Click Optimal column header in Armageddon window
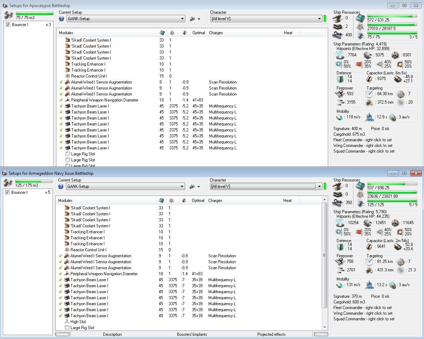Screen dimensions: 424x339 tap(198, 201)
